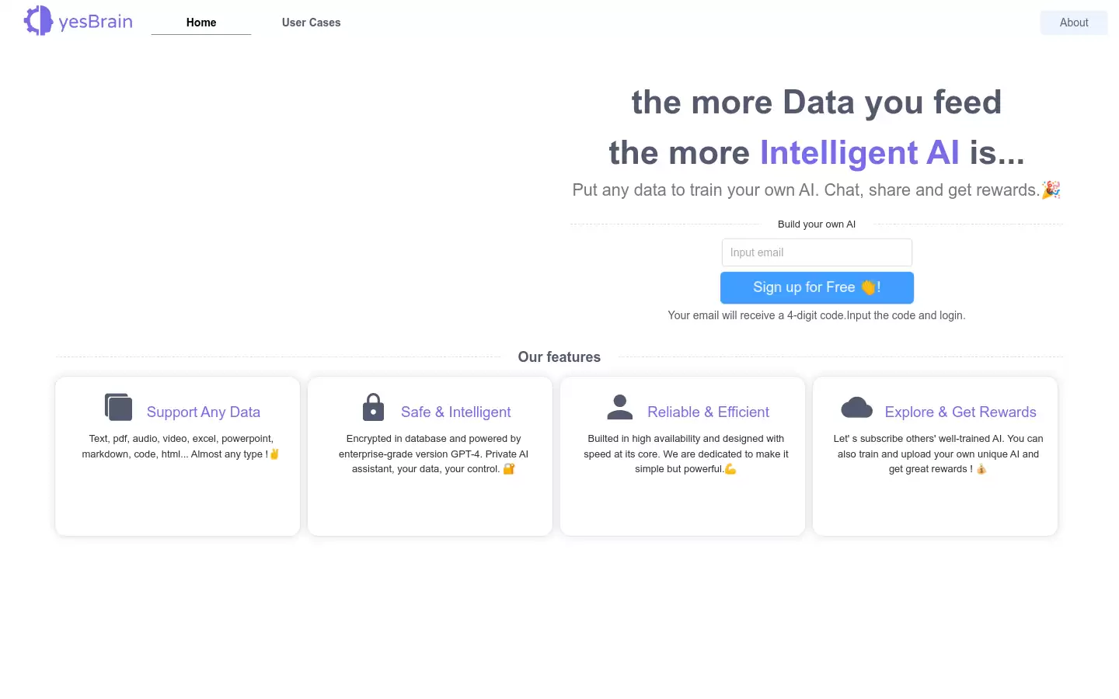Viewport: 1119px width, 699px height.
Task: Click the yesBrain brand name text
Action: click(96, 22)
